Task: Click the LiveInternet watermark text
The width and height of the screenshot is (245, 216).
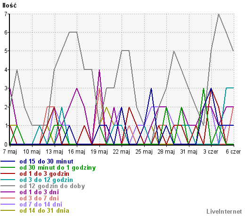Action: pos(224,211)
